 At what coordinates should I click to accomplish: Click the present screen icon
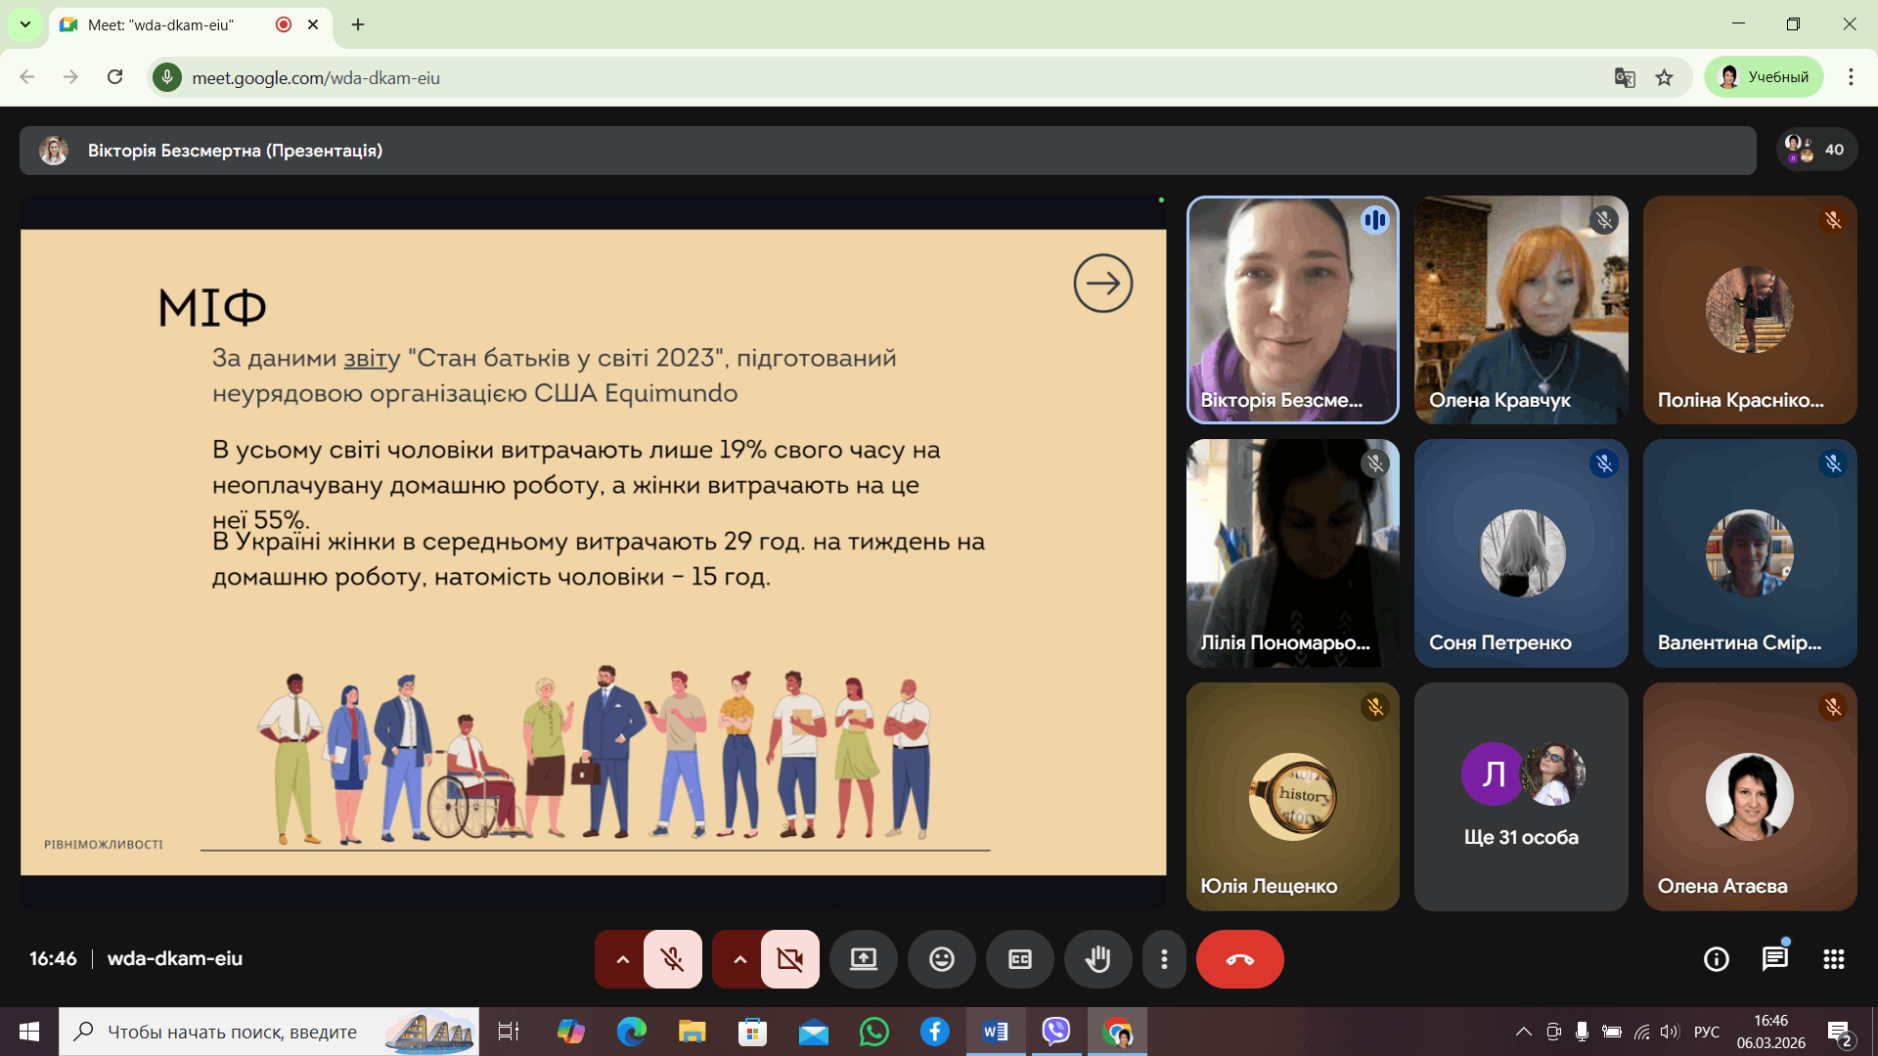click(x=863, y=959)
